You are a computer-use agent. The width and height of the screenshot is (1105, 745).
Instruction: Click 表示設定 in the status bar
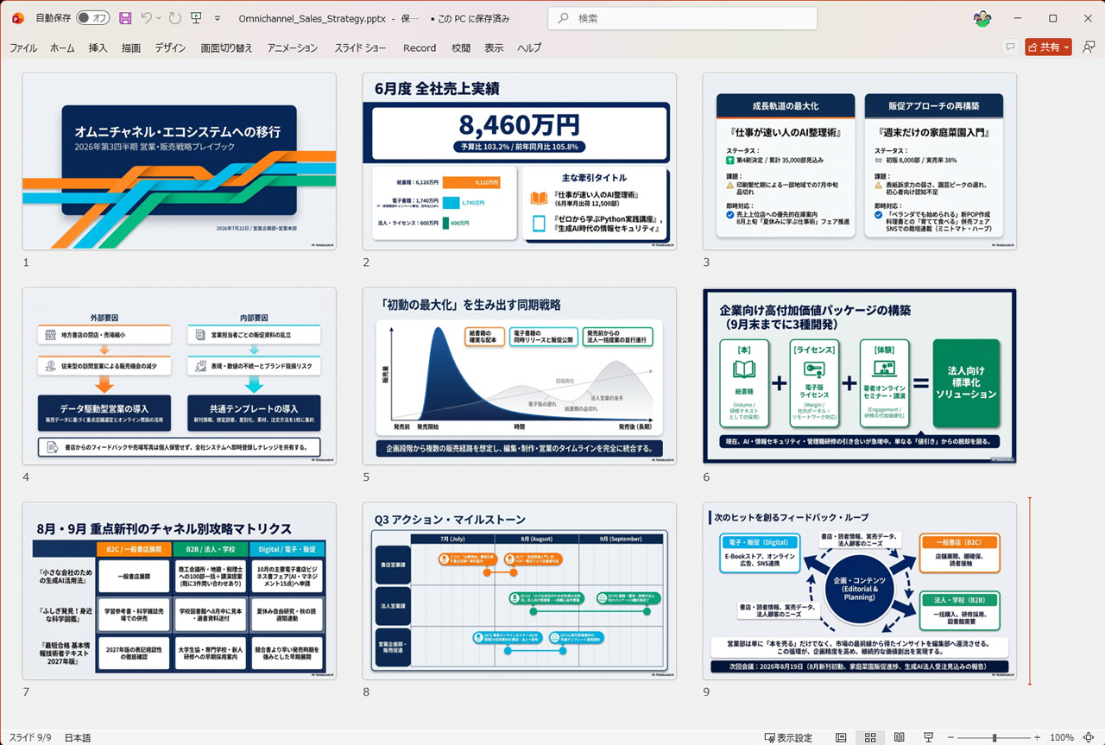point(788,738)
